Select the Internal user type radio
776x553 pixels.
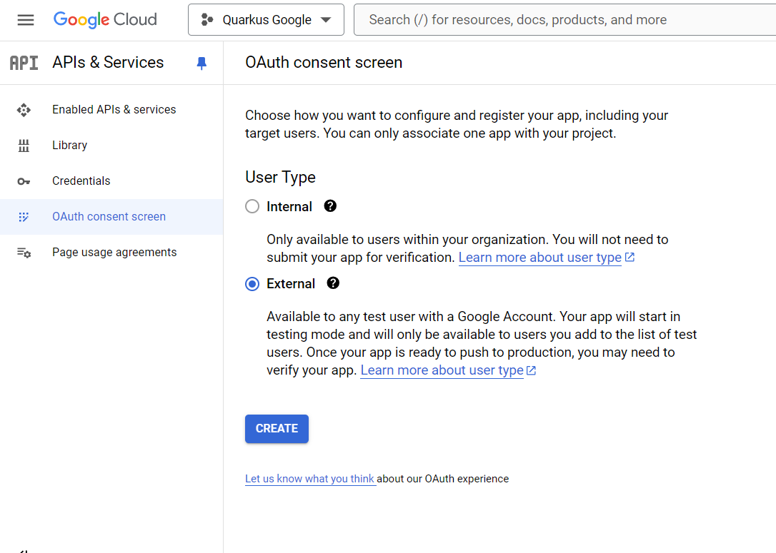tap(252, 206)
